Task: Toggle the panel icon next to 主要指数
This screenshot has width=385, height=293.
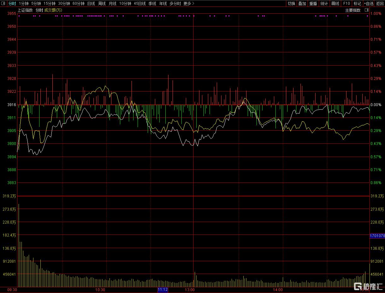Action: pyautogui.click(x=366, y=10)
